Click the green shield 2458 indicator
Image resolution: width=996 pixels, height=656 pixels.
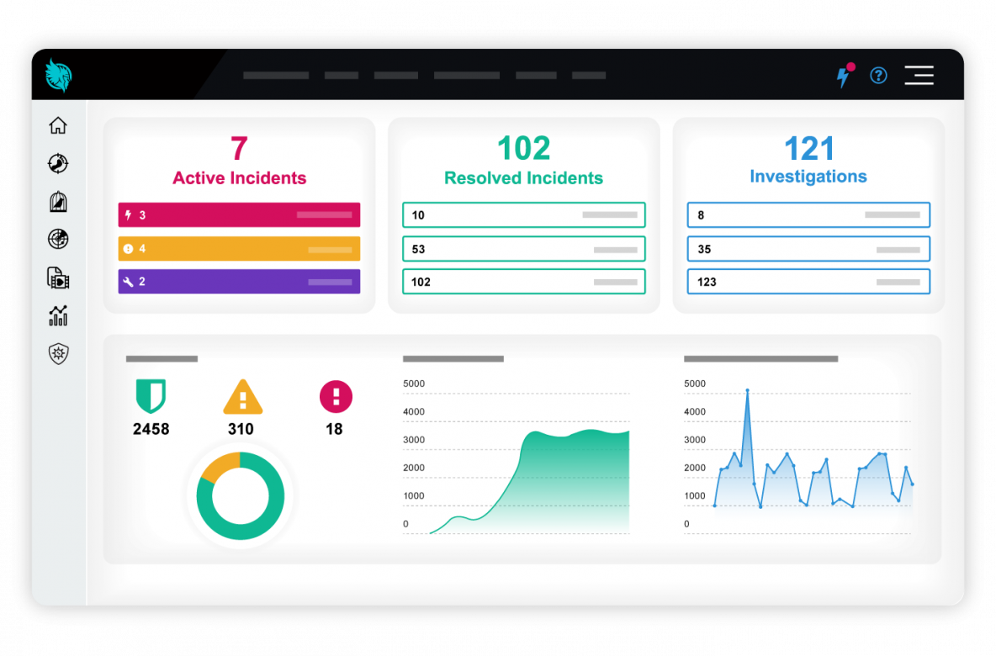151,396
